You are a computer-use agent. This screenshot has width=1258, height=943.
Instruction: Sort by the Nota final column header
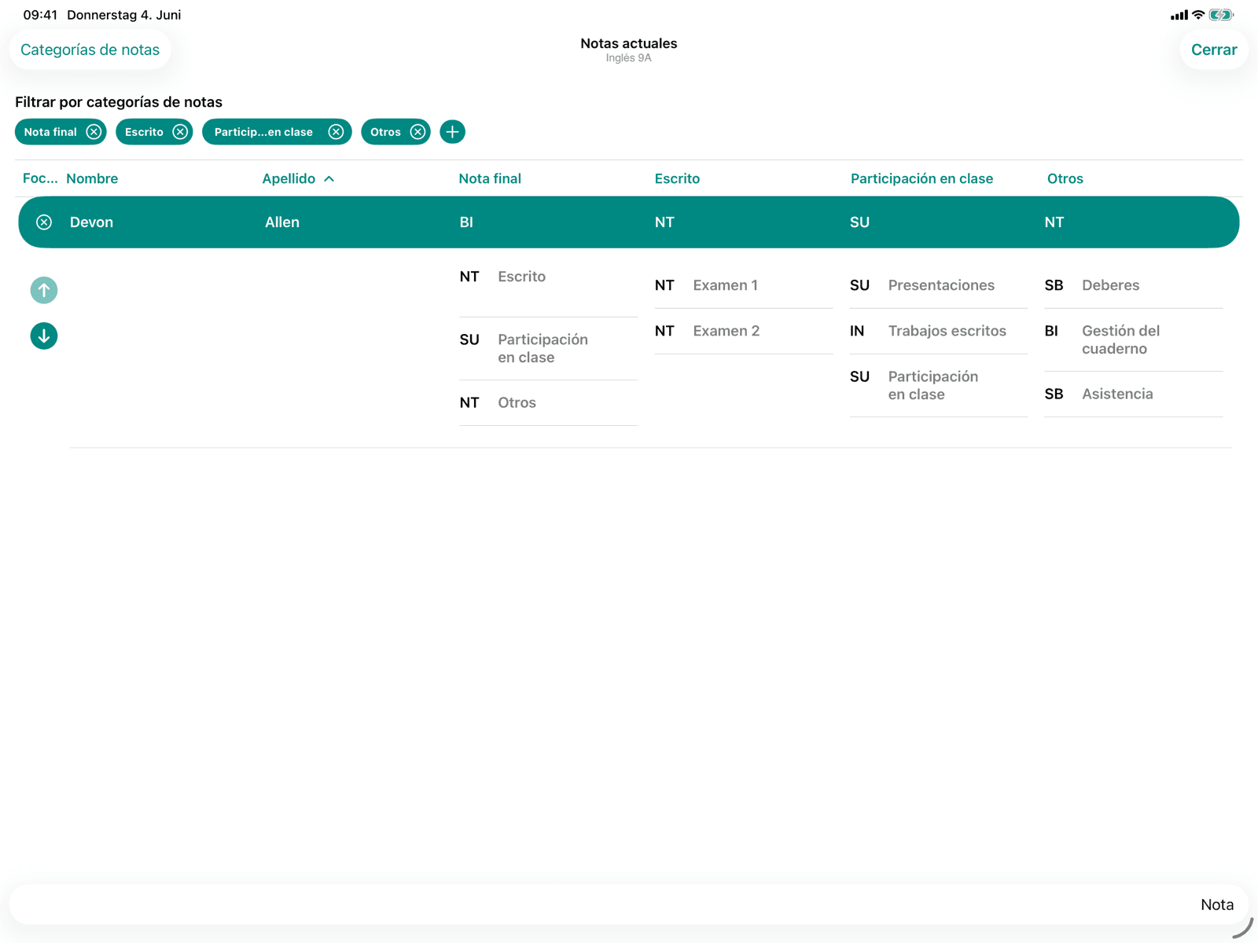(490, 178)
